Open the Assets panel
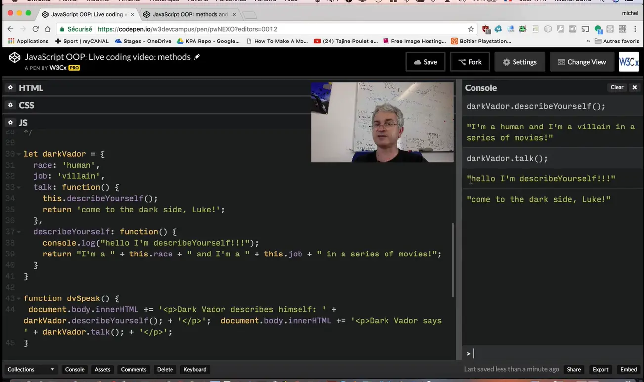Viewport: 644px width, 382px height. tap(102, 369)
